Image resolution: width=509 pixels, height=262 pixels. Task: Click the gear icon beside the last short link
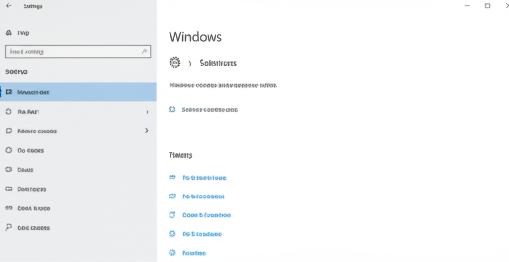coord(172,252)
